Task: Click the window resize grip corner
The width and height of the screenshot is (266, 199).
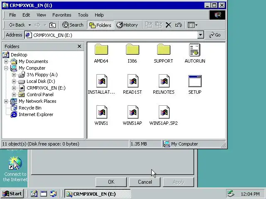Action: [224, 145]
